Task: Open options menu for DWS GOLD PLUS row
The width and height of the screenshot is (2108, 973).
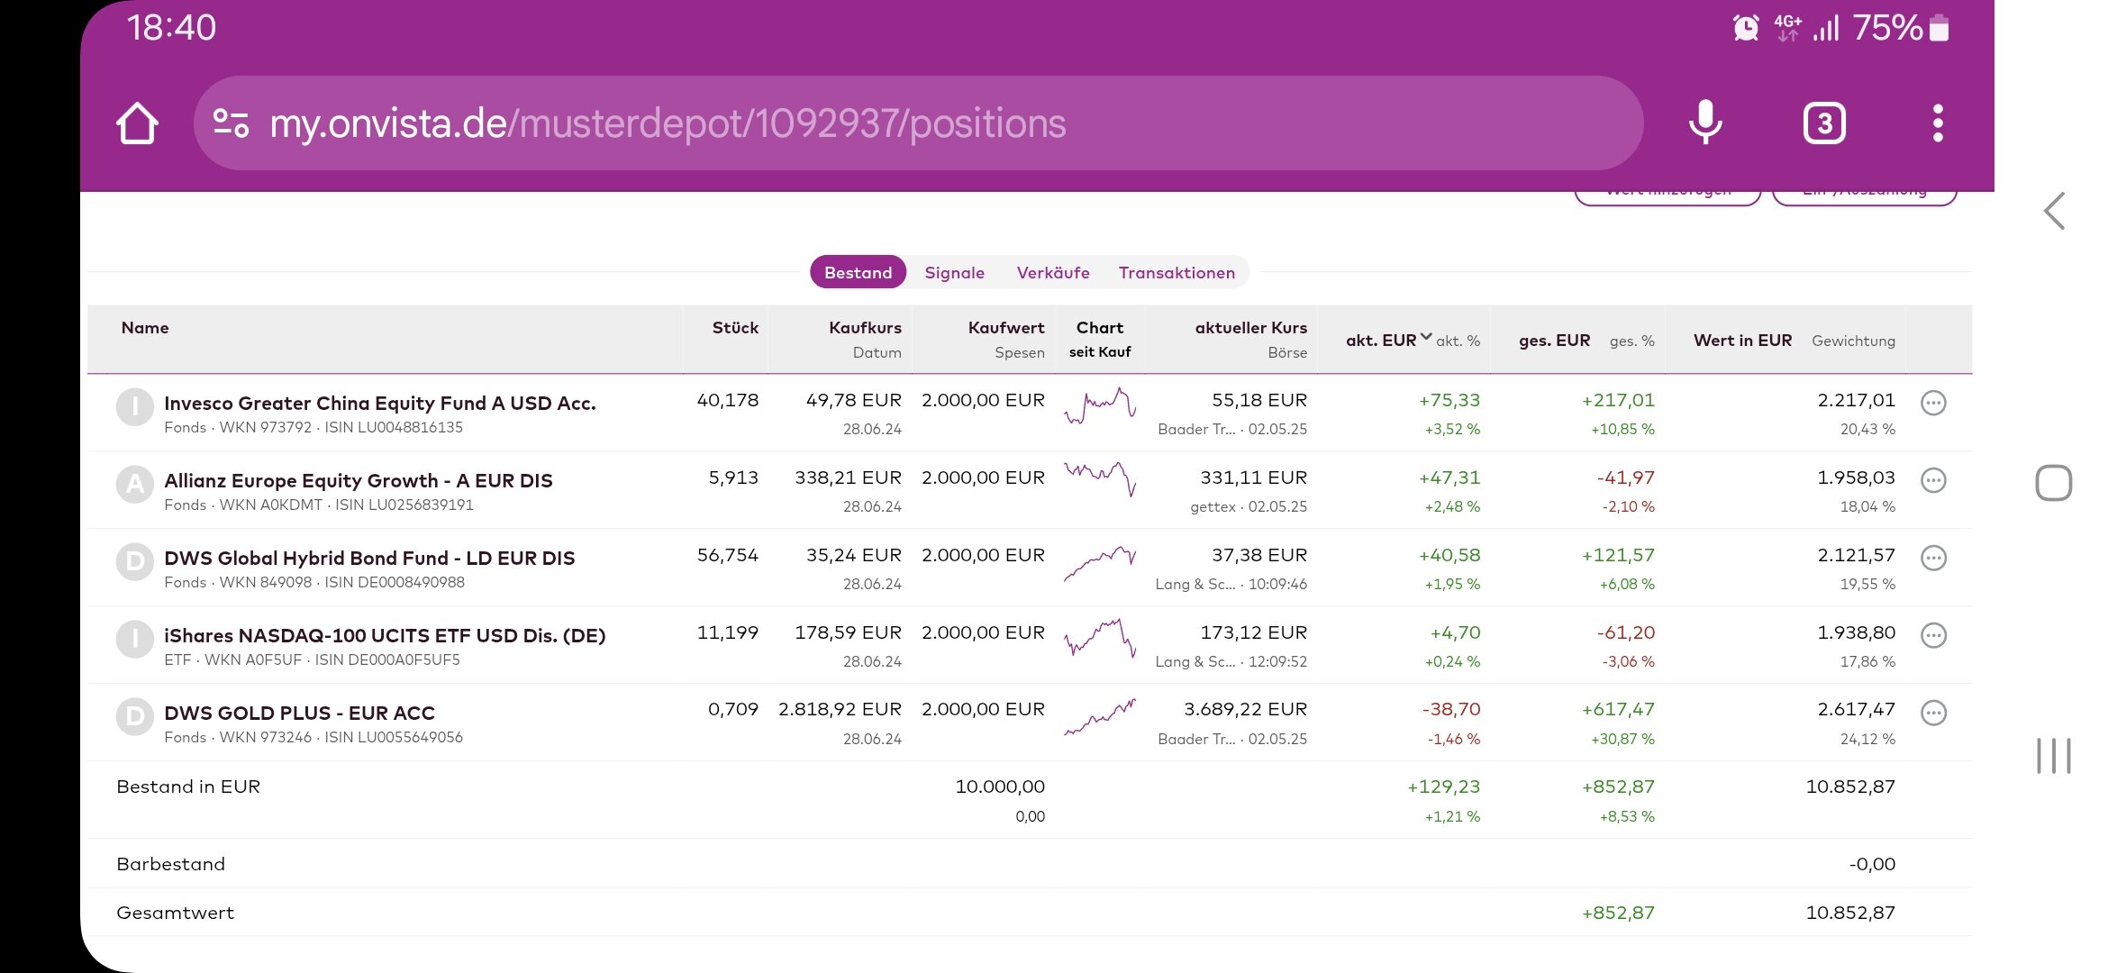Action: click(1933, 713)
